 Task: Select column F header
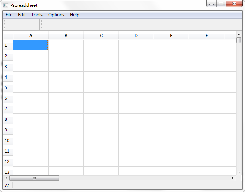pyautogui.click(x=207, y=36)
